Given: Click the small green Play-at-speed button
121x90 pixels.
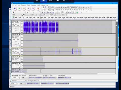Looking at the screenshot, I should tap(77, 12).
